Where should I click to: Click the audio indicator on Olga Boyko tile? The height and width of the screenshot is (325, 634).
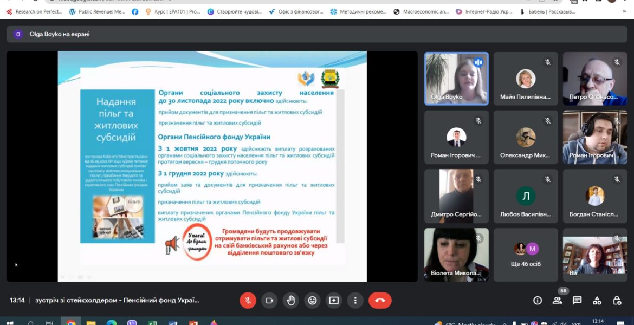point(478,62)
